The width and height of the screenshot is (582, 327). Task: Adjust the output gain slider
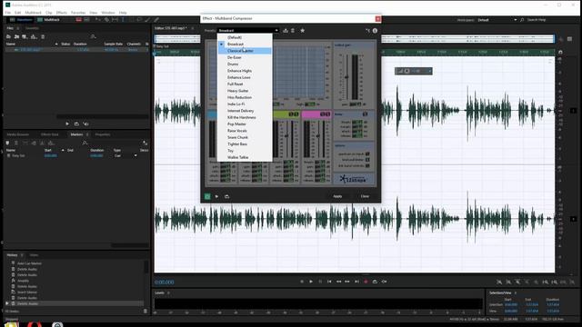pyautogui.click(x=346, y=76)
